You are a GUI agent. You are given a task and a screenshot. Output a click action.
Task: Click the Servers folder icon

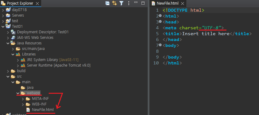pyautogui.click(x=8, y=15)
